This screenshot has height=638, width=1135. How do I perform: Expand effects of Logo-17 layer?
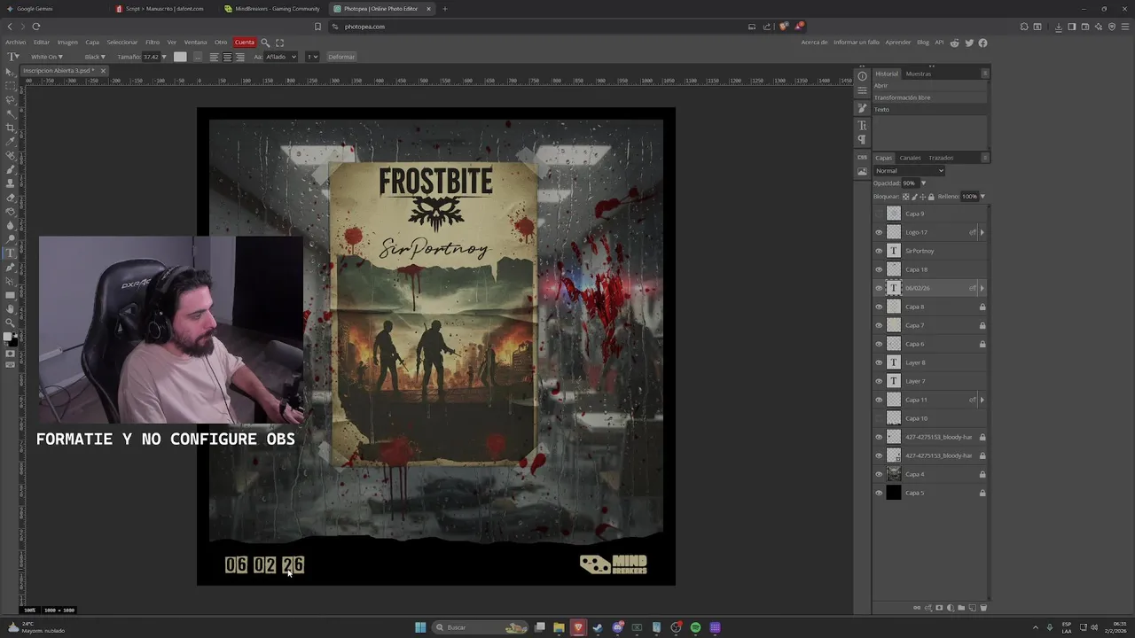point(982,232)
